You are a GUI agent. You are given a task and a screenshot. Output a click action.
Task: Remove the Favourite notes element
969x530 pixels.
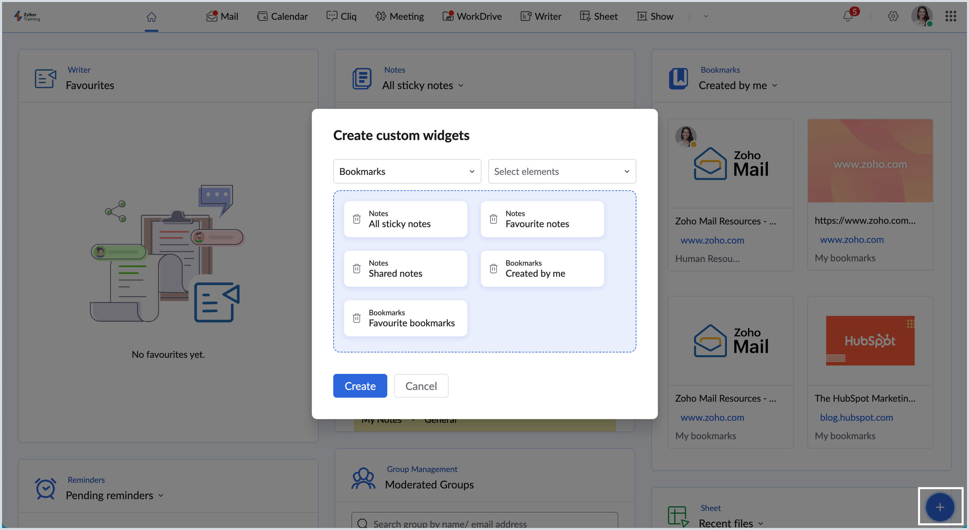tap(494, 218)
